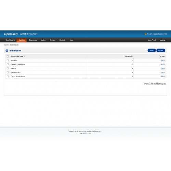The width and height of the screenshot is (171, 171).
Task: Open the Reports menu
Action: (x=62, y=40)
